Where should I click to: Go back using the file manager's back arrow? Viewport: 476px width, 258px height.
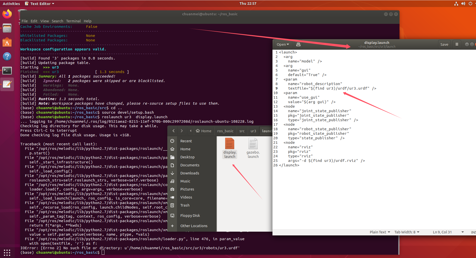click(x=173, y=131)
